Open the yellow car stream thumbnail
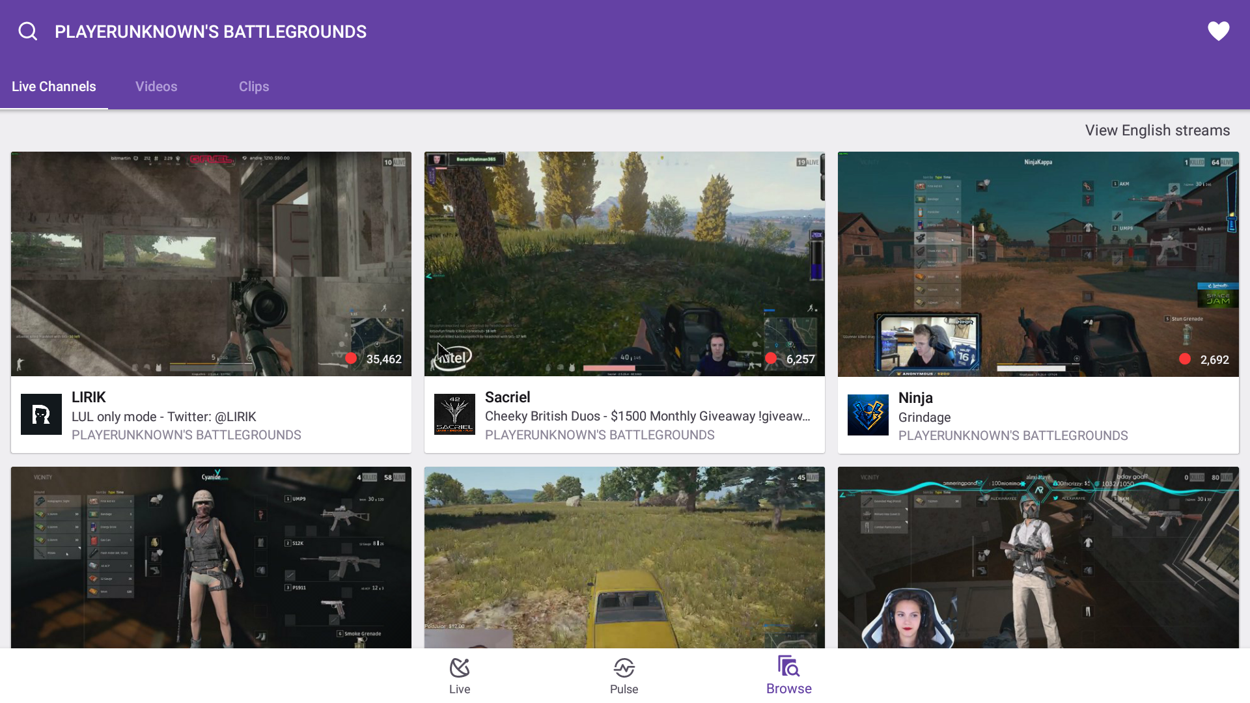Viewport: 1250px width, 703px height. (x=624, y=557)
